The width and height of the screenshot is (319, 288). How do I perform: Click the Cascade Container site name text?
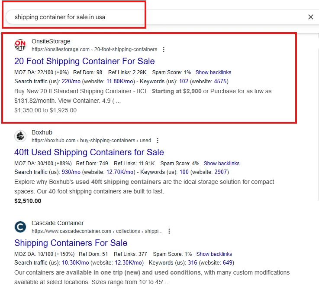click(58, 223)
